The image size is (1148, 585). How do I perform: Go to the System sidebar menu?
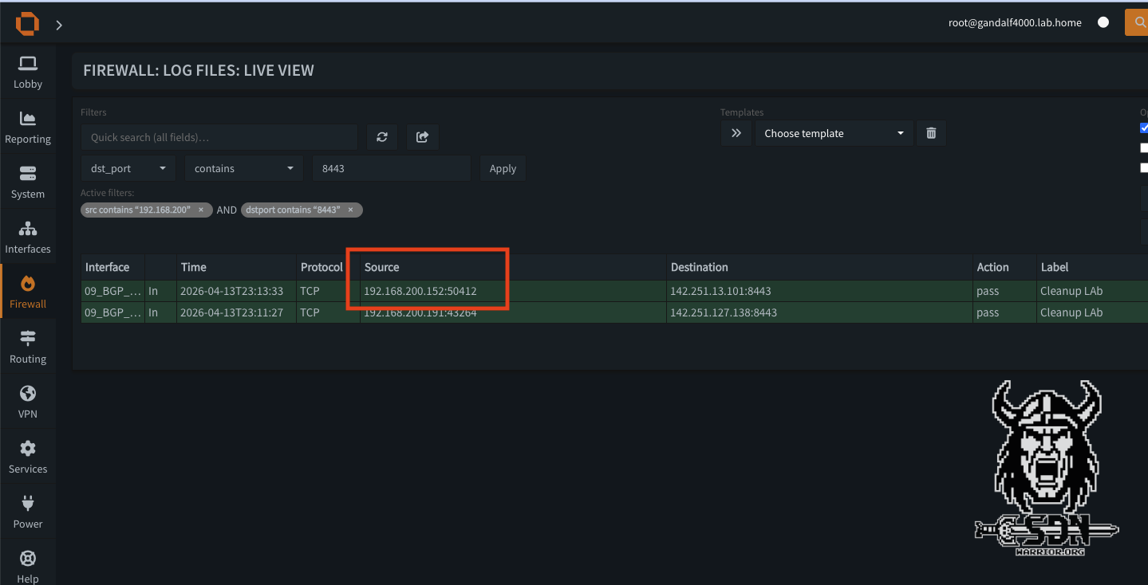28,183
